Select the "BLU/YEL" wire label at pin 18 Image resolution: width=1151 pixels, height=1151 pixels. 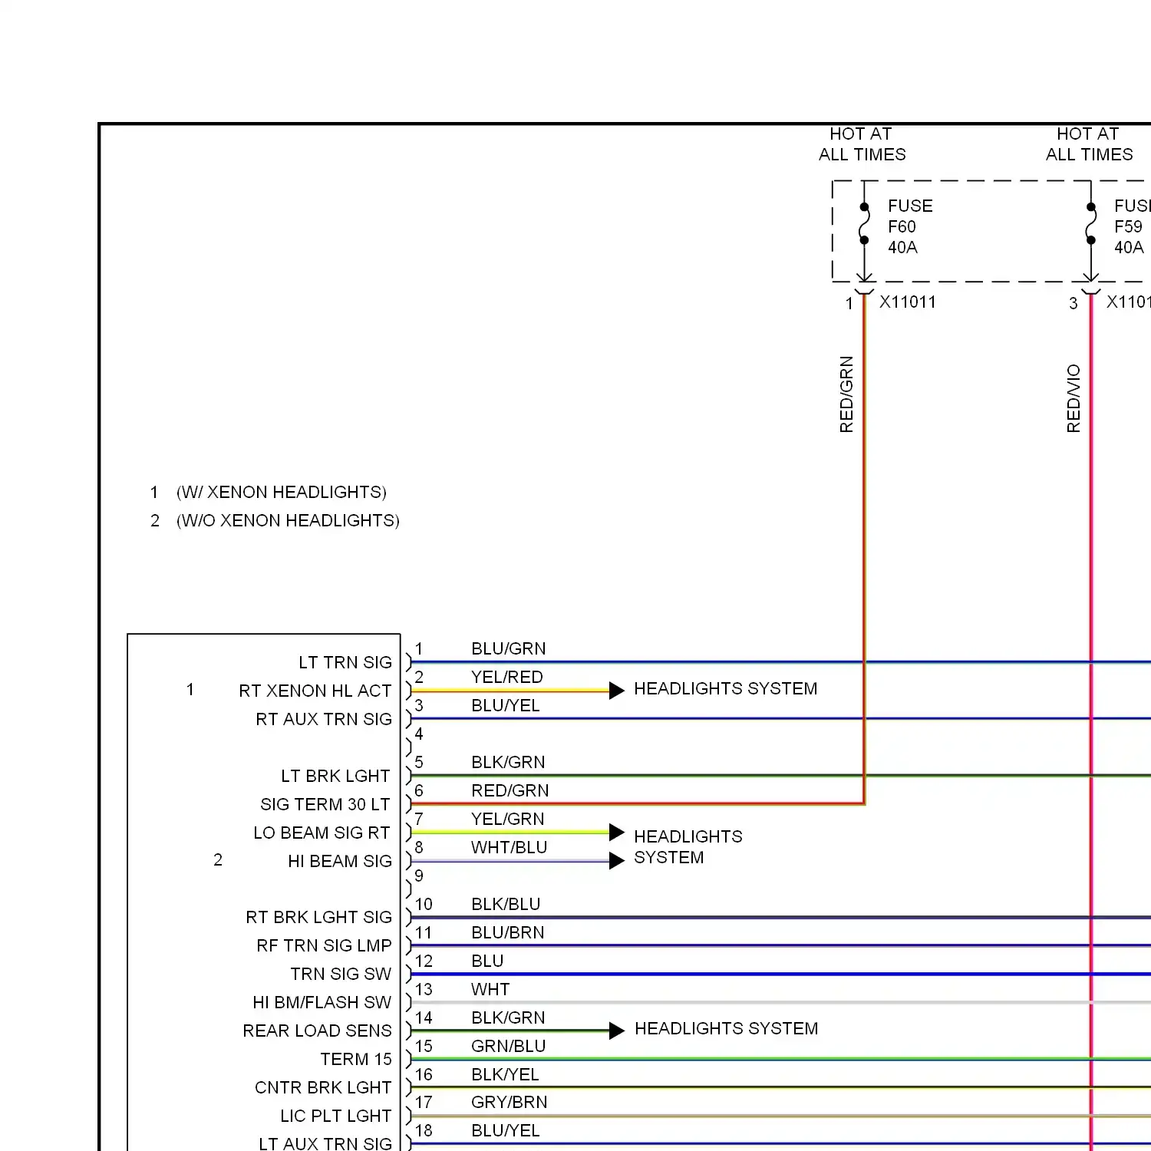click(x=506, y=1130)
